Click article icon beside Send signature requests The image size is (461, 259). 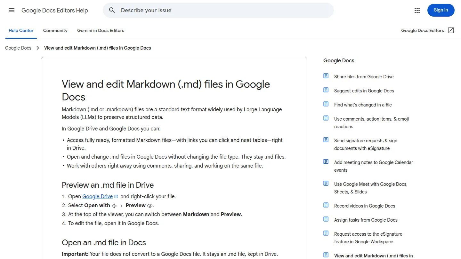326,140
